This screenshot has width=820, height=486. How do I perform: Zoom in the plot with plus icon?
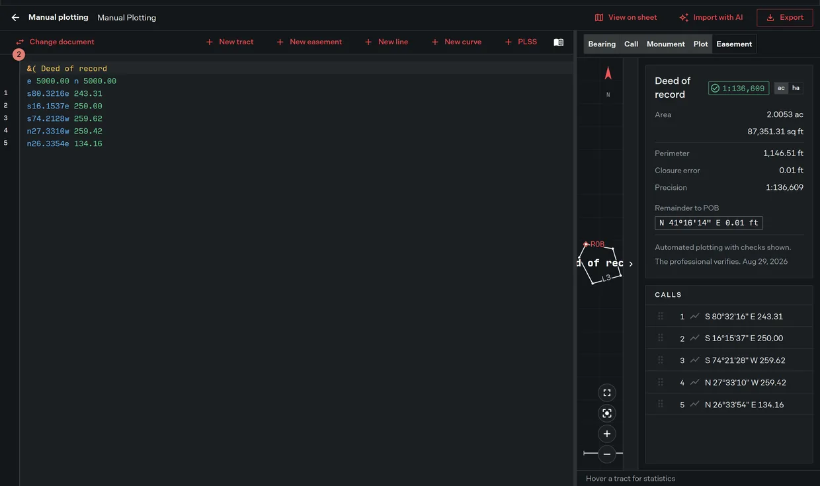point(607,434)
